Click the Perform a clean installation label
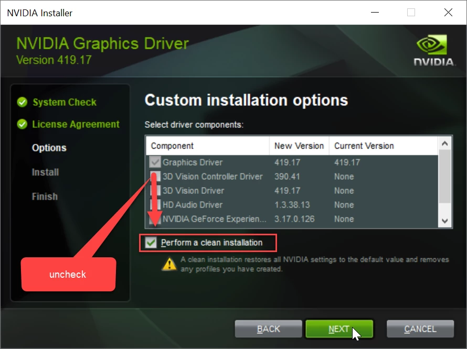The height and width of the screenshot is (349, 467). 212,243
